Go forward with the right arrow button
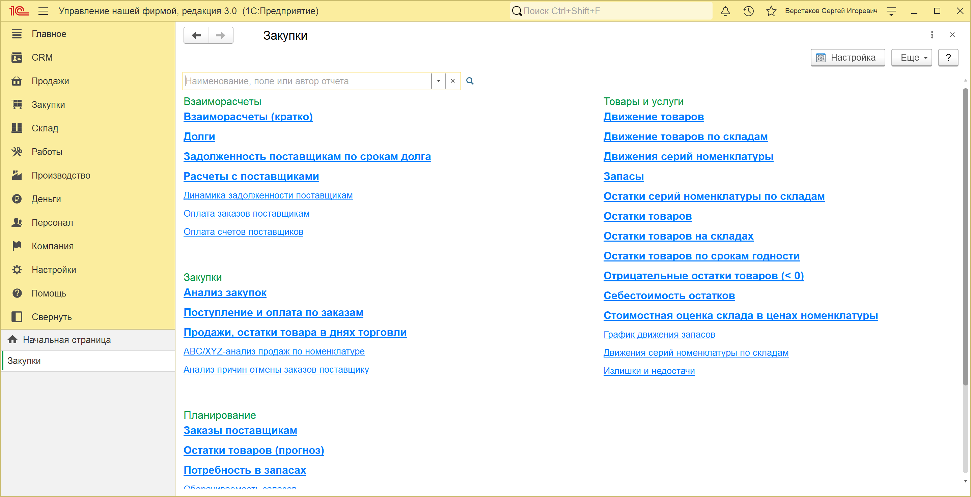971x497 pixels. pos(221,35)
